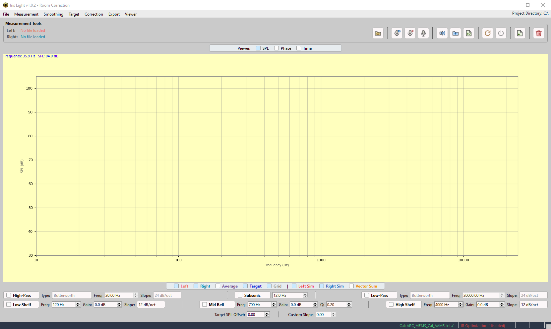Click the microphone with folder flag icon
The image size is (551, 329).
click(x=397, y=33)
